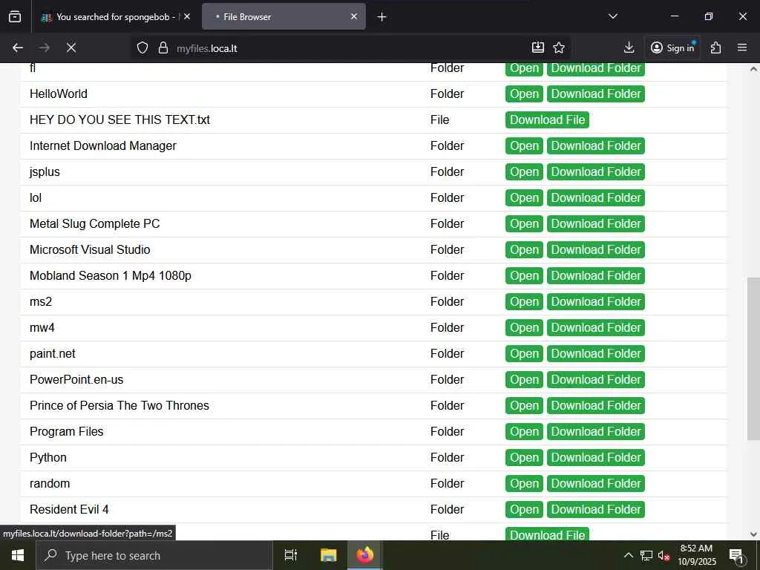Open the PowerPoint.en-us folder
760x570 pixels.
click(x=524, y=380)
